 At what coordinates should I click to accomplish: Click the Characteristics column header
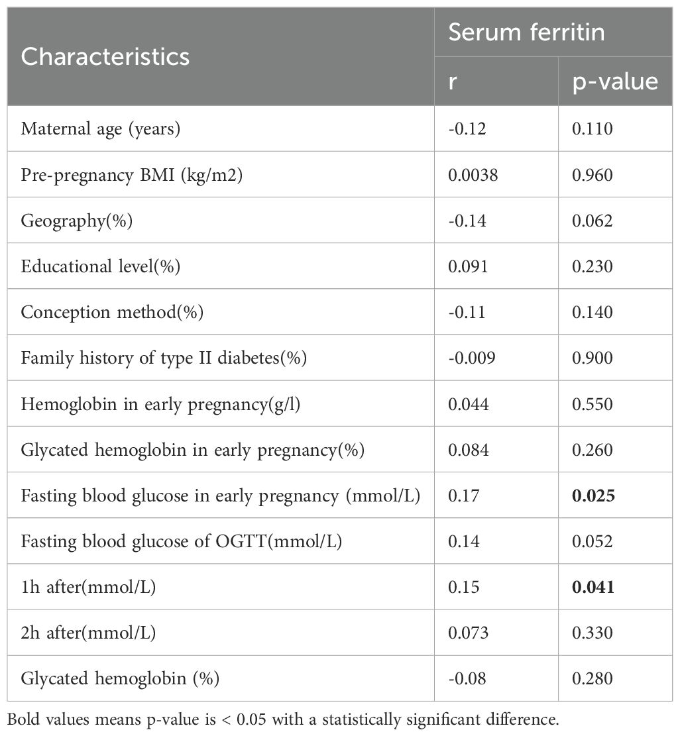point(105,57)
